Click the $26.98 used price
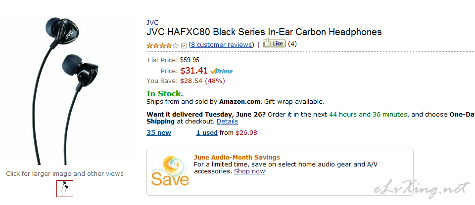Viewport: 475px width, 205px height. [x=246, y=132]
